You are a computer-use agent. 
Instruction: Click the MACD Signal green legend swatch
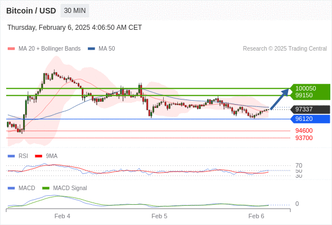(x=46, y=188)
